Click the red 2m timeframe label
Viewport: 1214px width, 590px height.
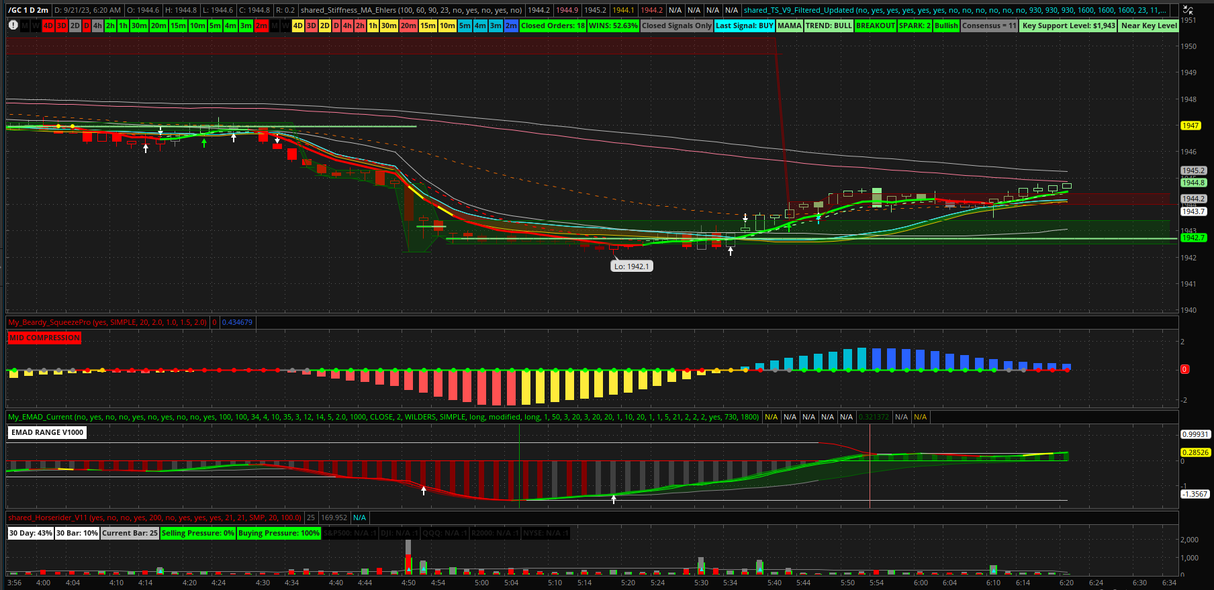click(x=261, y=26)
